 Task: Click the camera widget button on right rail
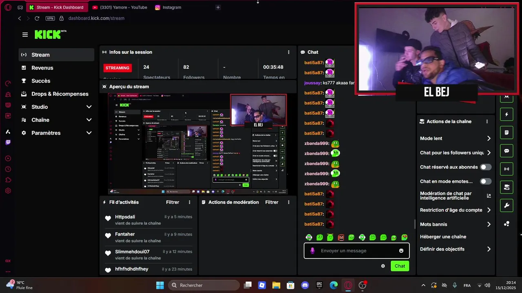point(507,187)
